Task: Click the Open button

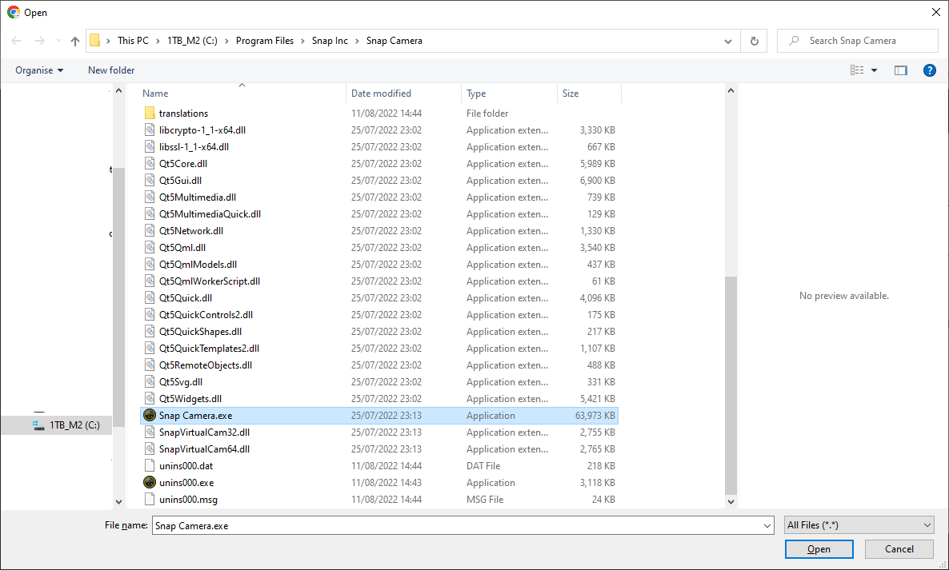Action: pos(819,549)
